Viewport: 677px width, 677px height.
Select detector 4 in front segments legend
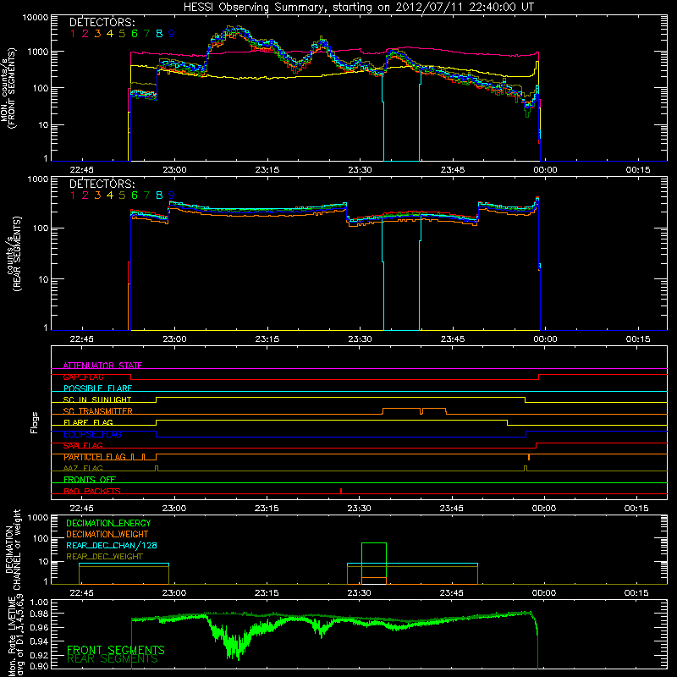tap(110, 34)
